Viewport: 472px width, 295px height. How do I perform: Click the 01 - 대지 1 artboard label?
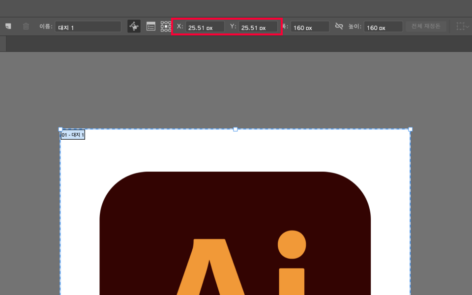click(73, 135)
